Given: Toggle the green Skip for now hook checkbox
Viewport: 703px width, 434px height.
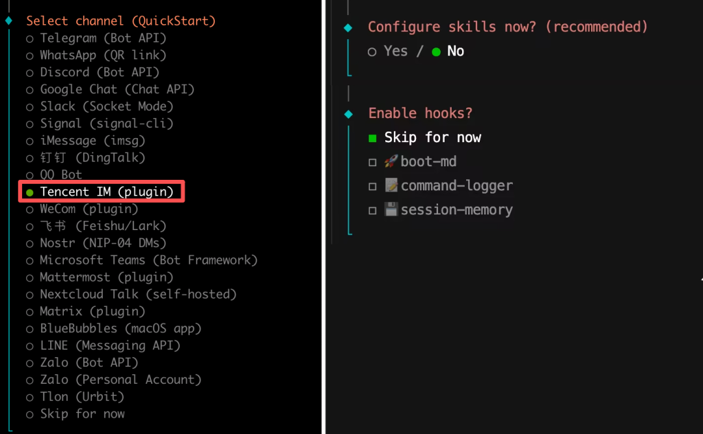Looking at the screenshot, I should pyautogui.click(x=372, y=138).
